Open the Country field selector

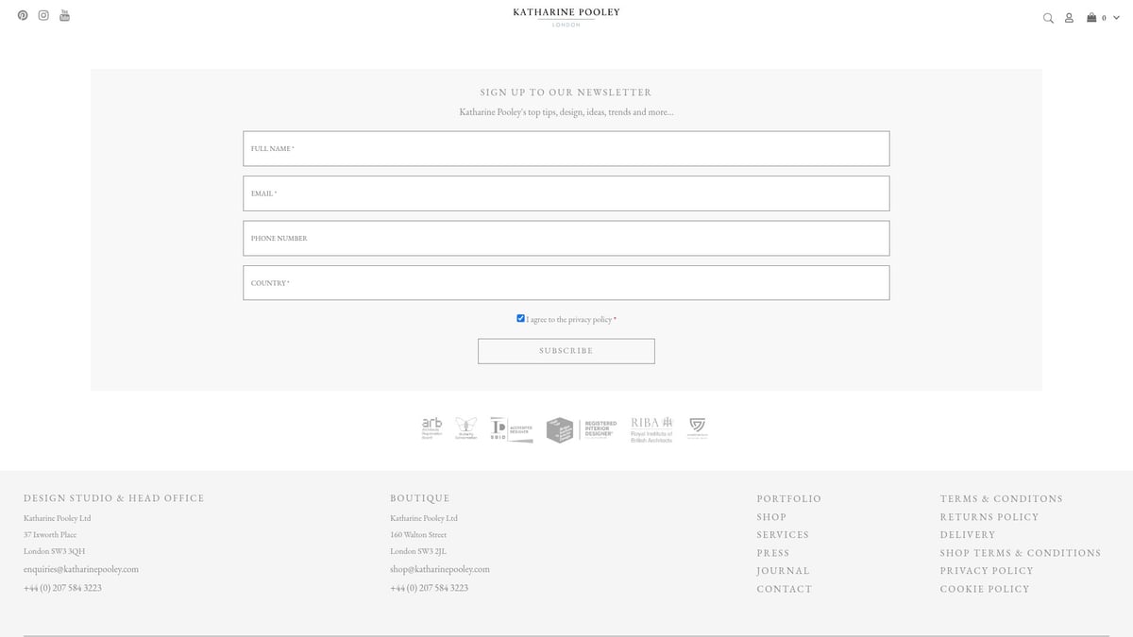(566, 283)
